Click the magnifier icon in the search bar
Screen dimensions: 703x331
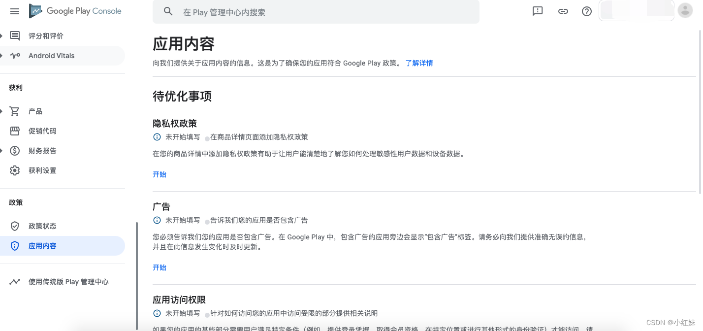click(168, 11)
